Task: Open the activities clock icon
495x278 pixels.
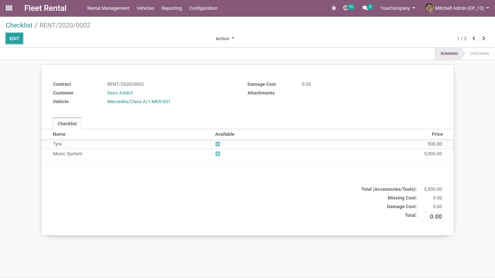Action: point(346,8)
